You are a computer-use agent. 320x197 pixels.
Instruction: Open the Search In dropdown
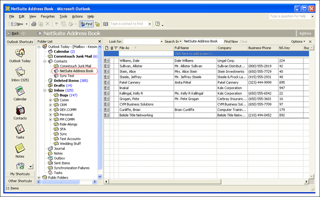coord(173,41)
